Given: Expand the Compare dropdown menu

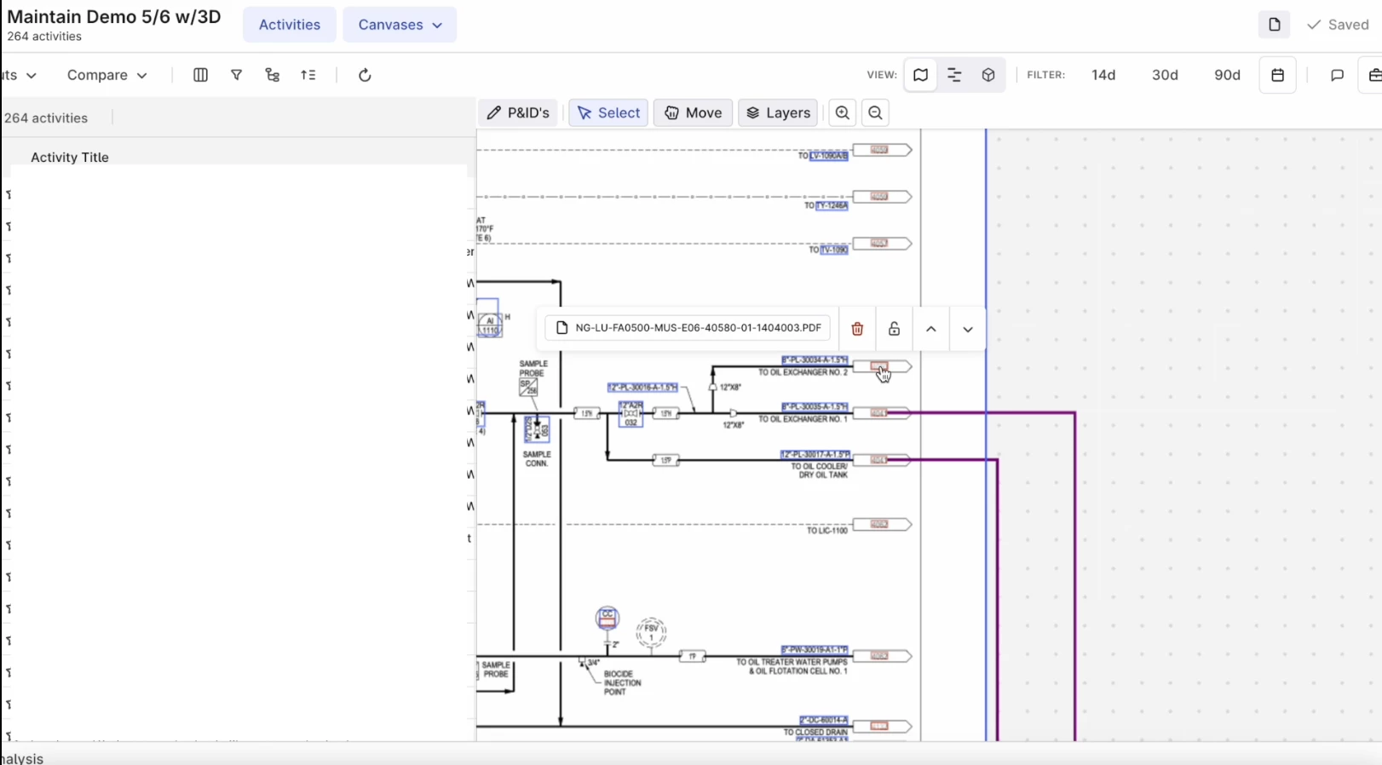Looking at the screenshot, I should pyautogui.click(x=107, y=75).
